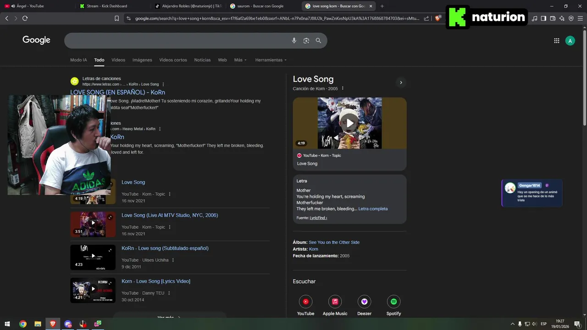Open Discord from the taskbar
587x330 pixels.
pyautogui.click(x=68, y=324)
